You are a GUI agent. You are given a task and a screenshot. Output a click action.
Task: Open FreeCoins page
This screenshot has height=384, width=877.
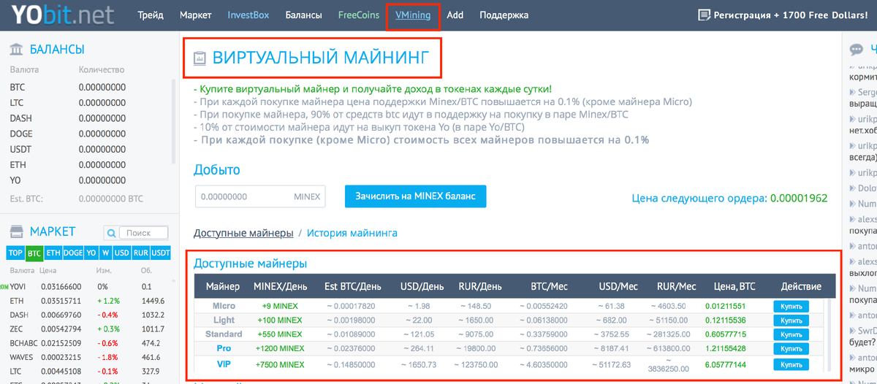[x=359, y=15]
